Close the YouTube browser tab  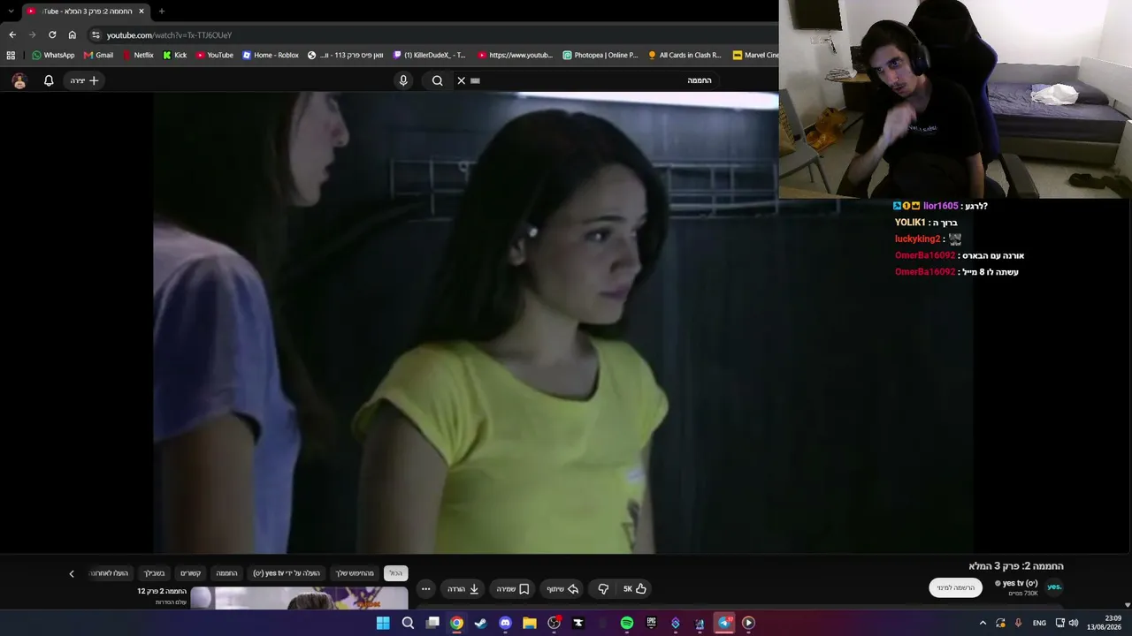pos(141,11)
